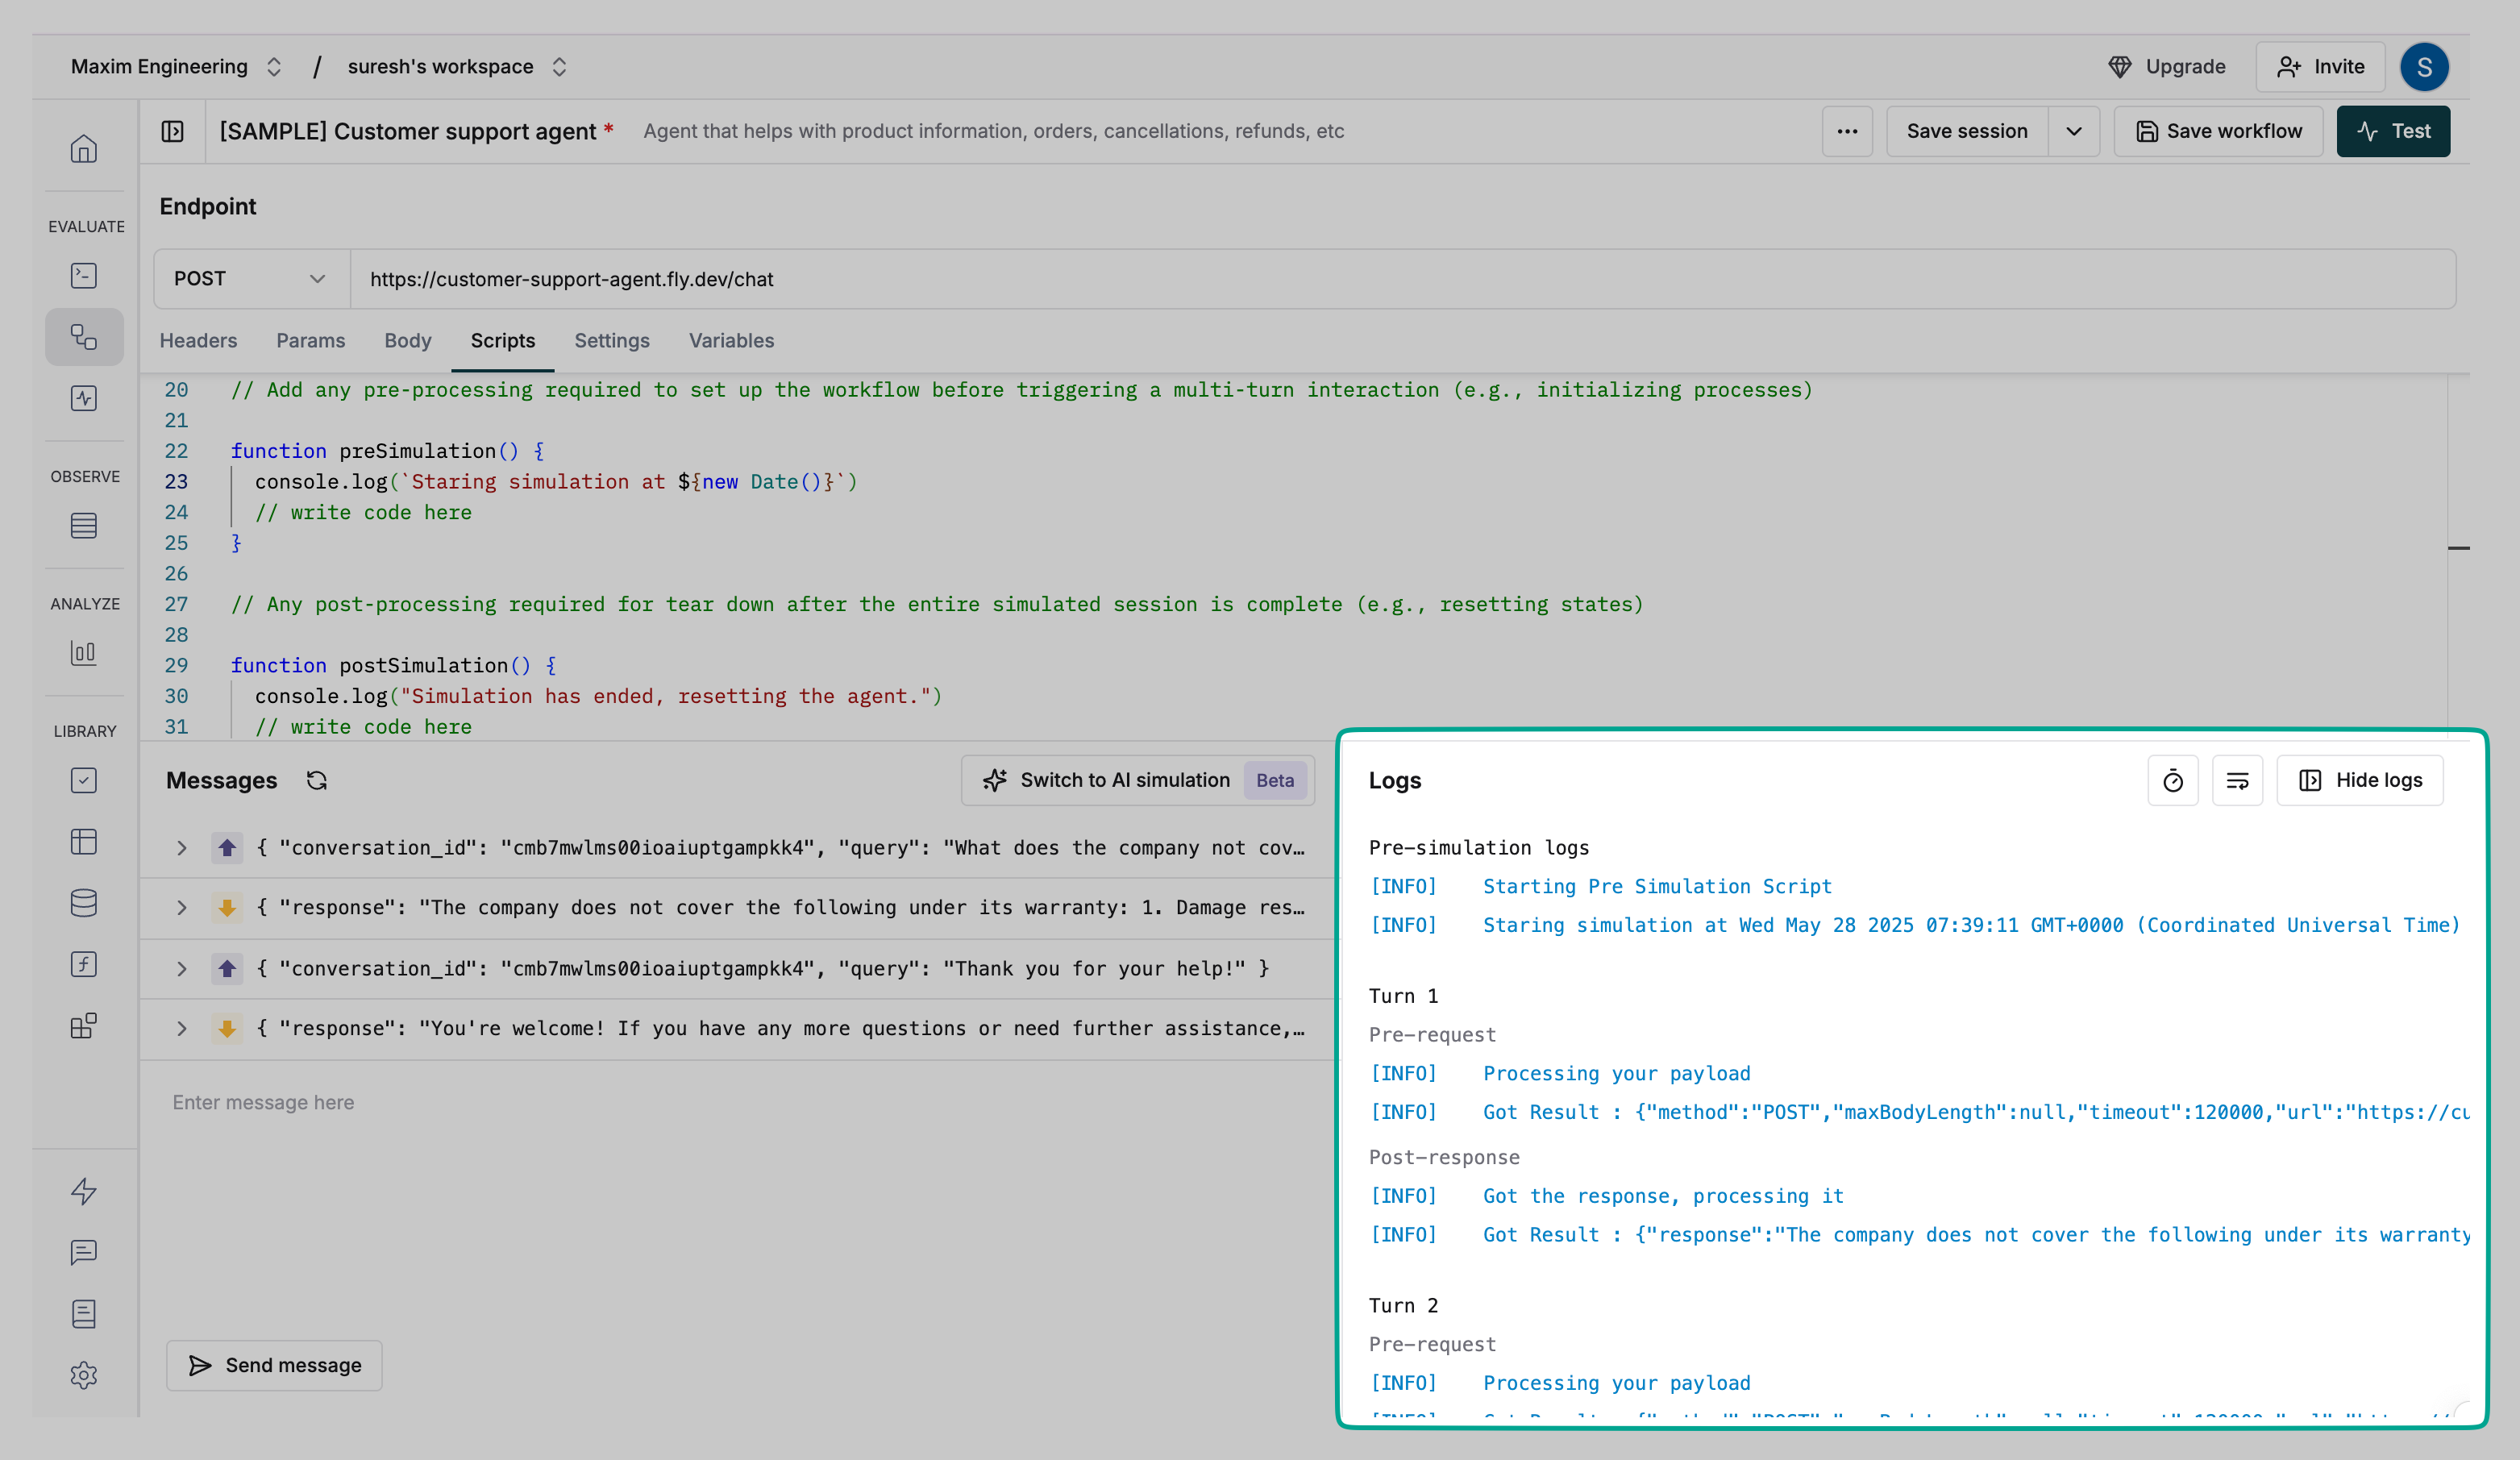Toggle word wrap in Logs panel
This screenshot has height=1460, width=2520.
click(x=2237, y=780)
